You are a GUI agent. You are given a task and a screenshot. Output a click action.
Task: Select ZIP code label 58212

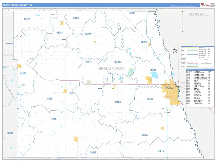(x=10, y=133)
